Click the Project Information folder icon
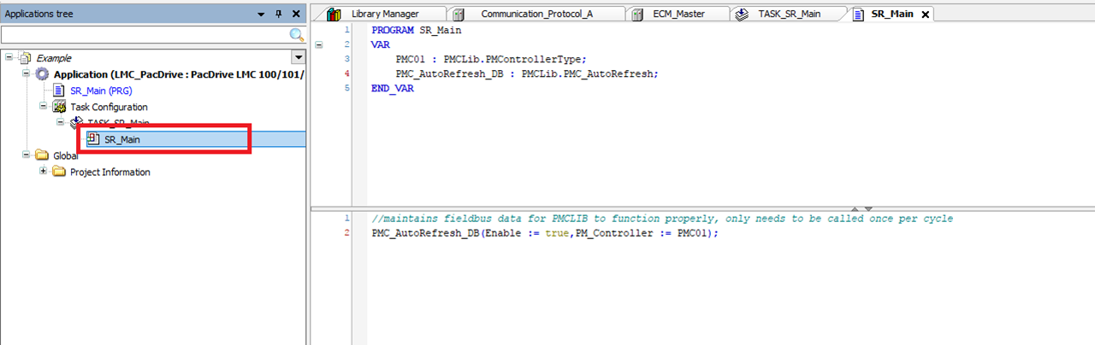The width and height of the screenshot is (1095, 345). (59, 172)
